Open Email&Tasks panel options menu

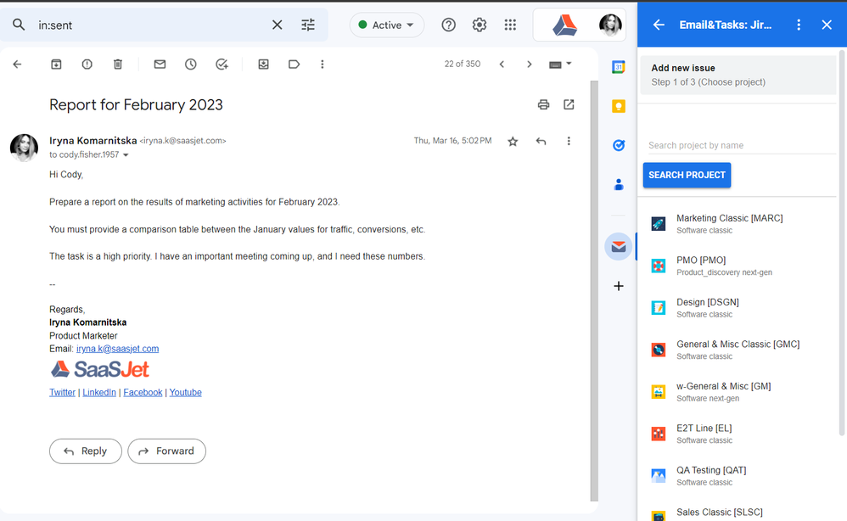point(799,25)
